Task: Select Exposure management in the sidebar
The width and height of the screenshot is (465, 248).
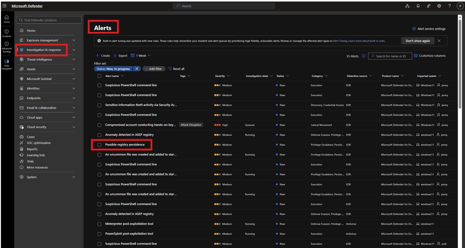Action: click(x=42, y=40)
